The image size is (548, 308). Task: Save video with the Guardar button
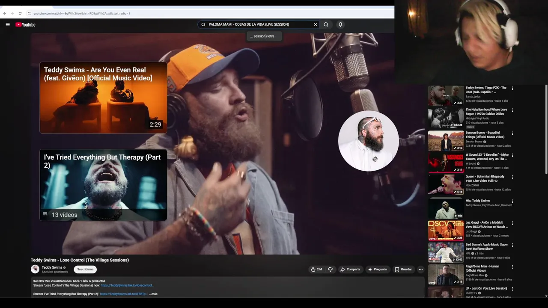pyautogui.click(x=403, y=269)
